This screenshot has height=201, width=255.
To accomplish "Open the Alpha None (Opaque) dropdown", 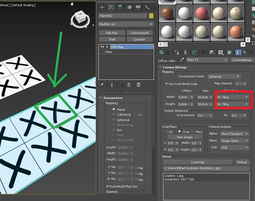I will [234, 134].
